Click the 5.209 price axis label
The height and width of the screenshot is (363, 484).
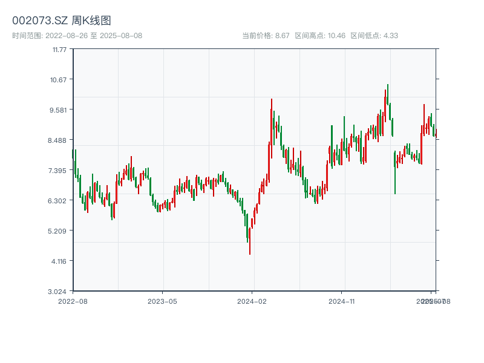click(59, 231)
